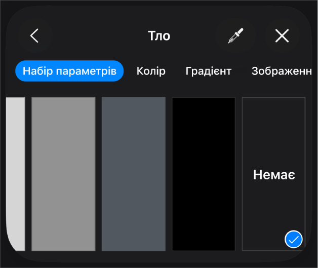
Task: Click the blue checkmark on Немає
Action: tap(294, 239)
